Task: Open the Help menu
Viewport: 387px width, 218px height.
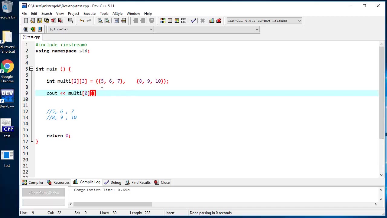Action: (x=148, y=14)
